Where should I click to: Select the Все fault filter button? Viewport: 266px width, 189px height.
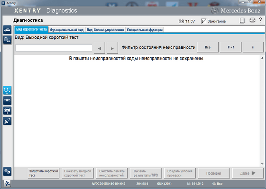point(208,47)
